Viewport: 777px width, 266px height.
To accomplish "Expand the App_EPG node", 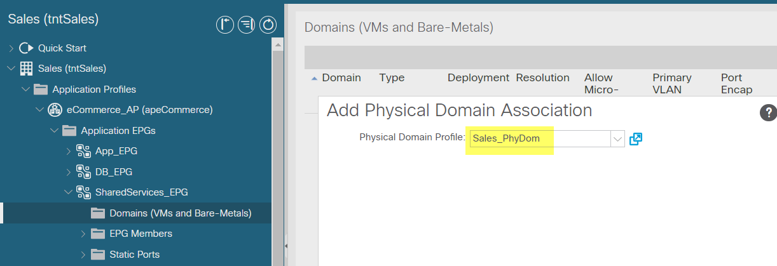I will click(x=69, y=151).
